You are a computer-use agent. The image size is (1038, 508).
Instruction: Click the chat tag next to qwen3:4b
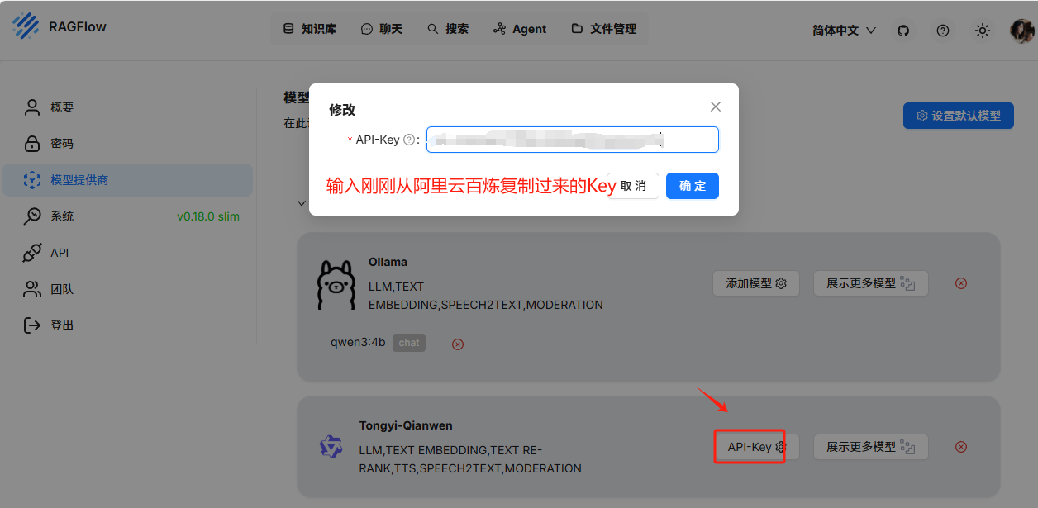(409, 343)
